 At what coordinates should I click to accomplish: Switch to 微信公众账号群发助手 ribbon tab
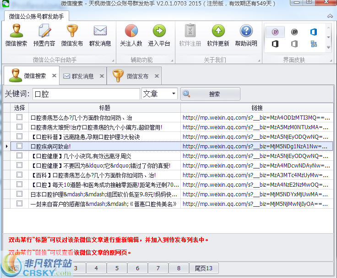point(36,16)
